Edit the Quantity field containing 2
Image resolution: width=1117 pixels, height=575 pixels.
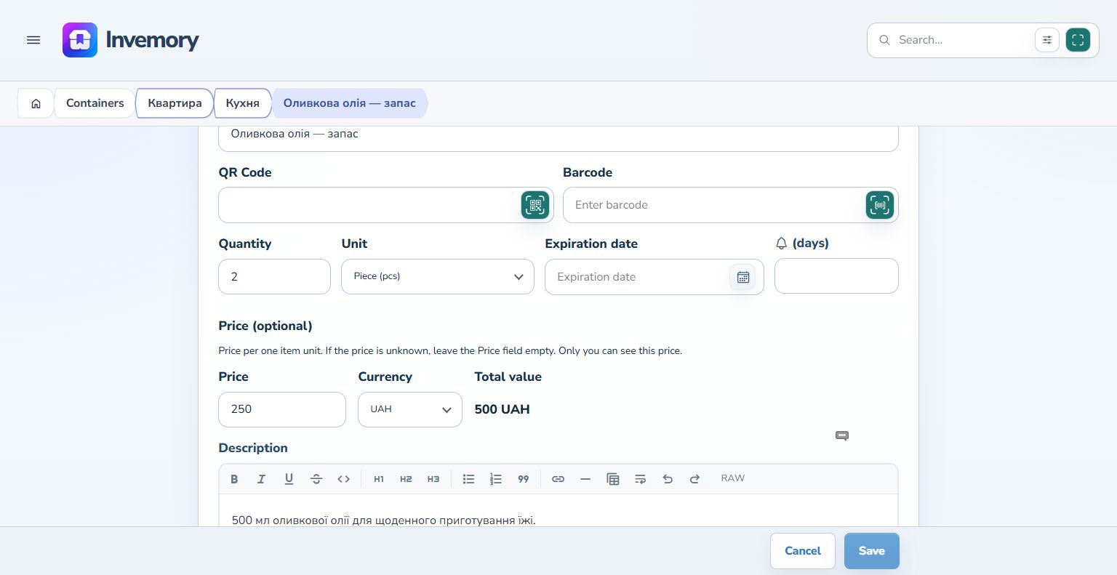pyautogui.click(x=275, y=277)
